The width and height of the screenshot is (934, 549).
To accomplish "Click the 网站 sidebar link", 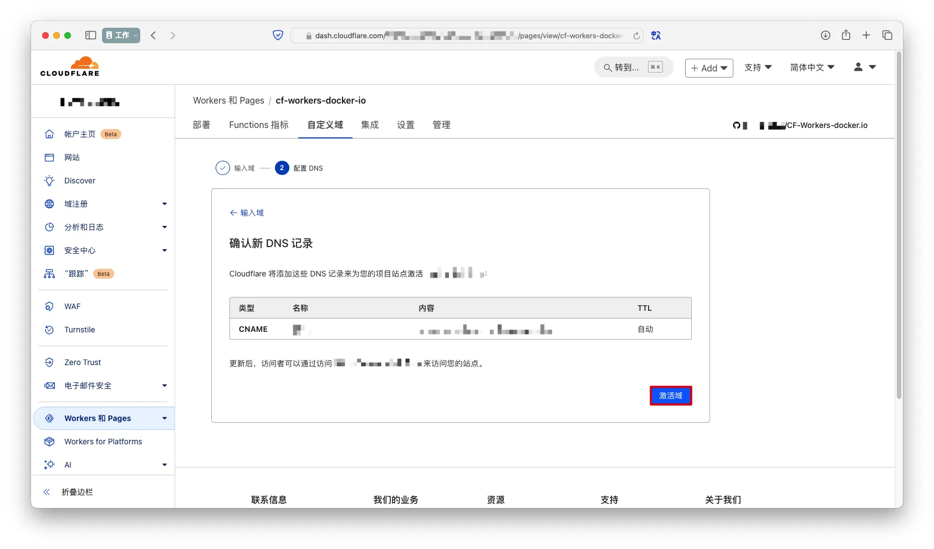I will tap(72, 157).
